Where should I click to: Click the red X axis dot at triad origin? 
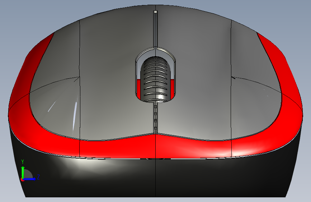22,180
